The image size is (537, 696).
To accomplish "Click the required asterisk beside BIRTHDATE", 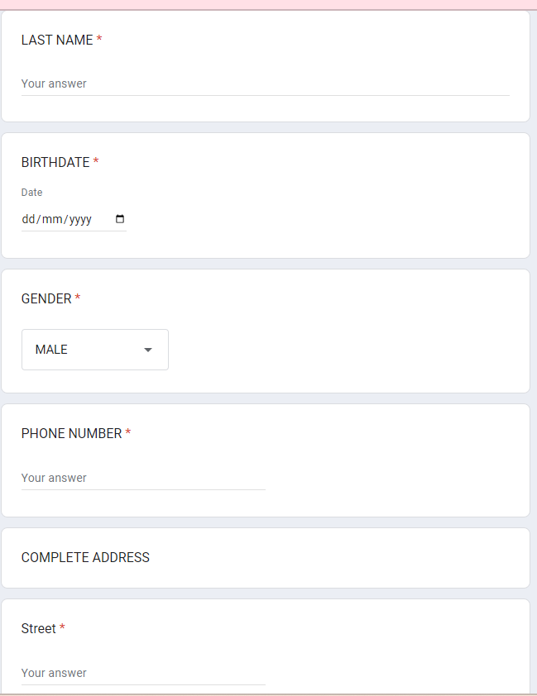I will click(x=96, y=162).
